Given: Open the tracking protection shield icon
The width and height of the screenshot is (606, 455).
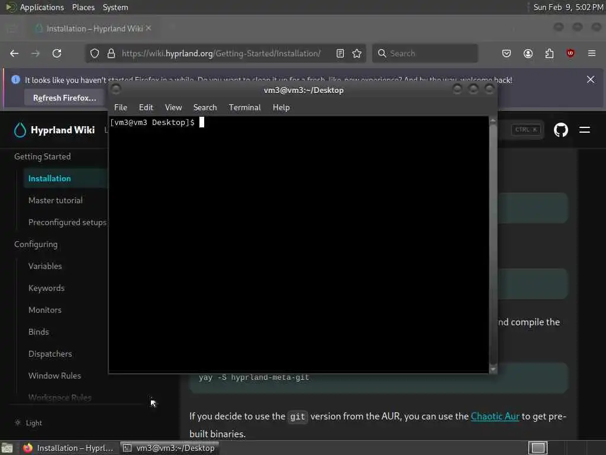Looking at the screenshot, I should (x=95, y=53).
